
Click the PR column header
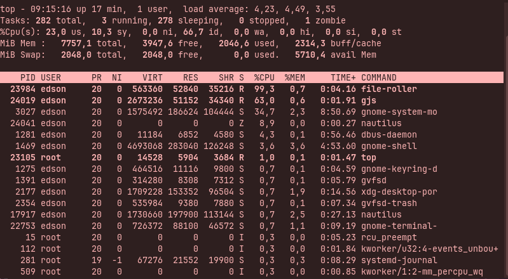coord(97,77)
